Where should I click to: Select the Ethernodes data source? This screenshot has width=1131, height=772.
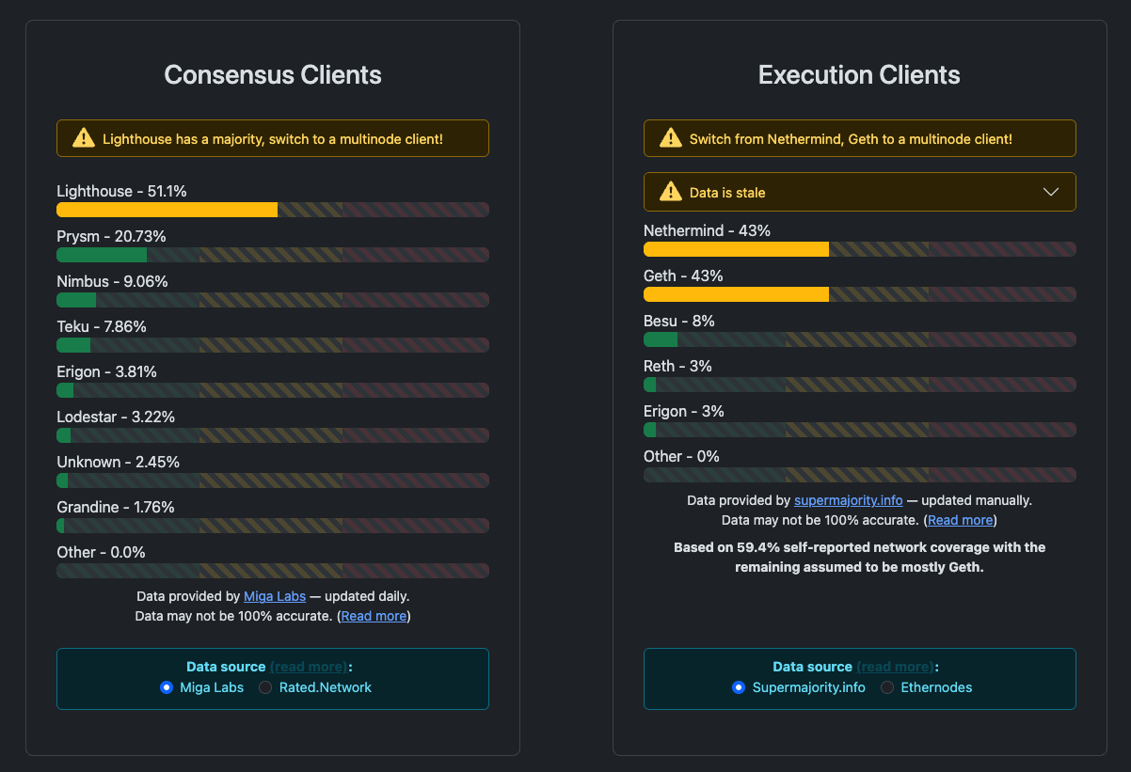[x=887, y=687]
